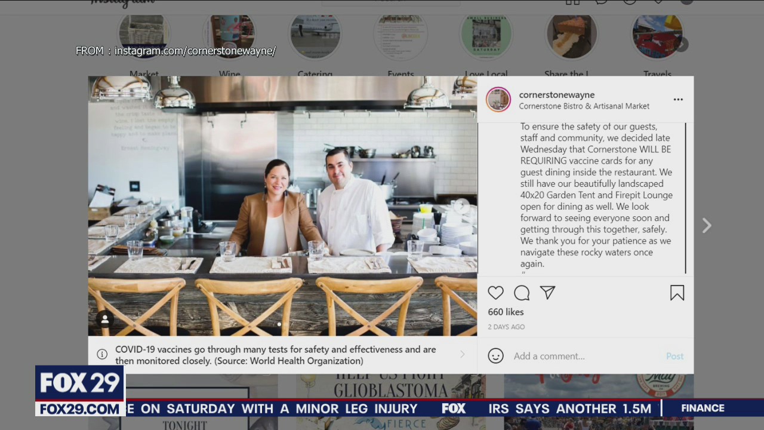Open the cornerstonewayne profile avatar

tap(498, 100)
